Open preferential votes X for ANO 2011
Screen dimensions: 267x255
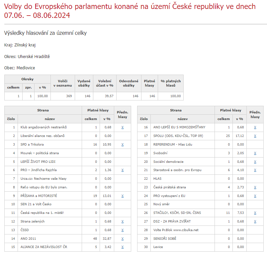pos(123,238)
